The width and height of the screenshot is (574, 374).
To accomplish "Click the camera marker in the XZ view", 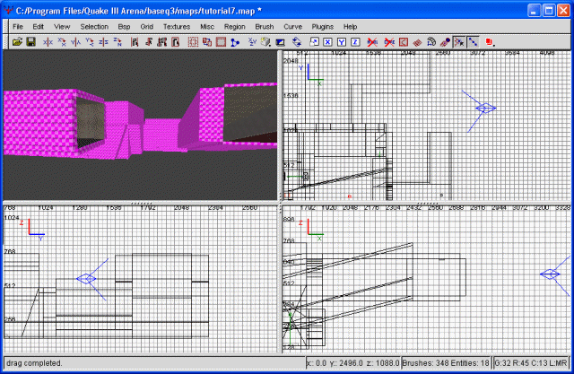I will click(550, 274).
